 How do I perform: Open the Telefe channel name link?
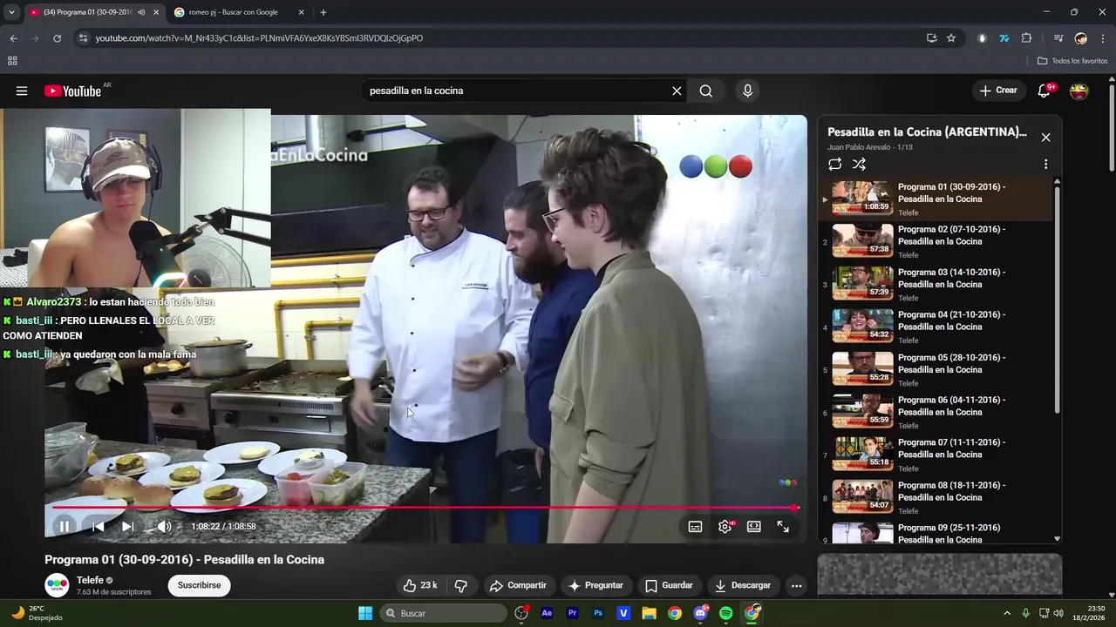(90, 580)
